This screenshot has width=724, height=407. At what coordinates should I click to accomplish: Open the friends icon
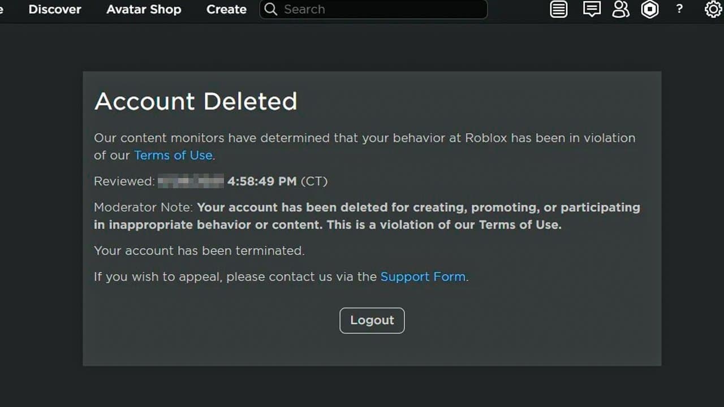tap(621, 9)
